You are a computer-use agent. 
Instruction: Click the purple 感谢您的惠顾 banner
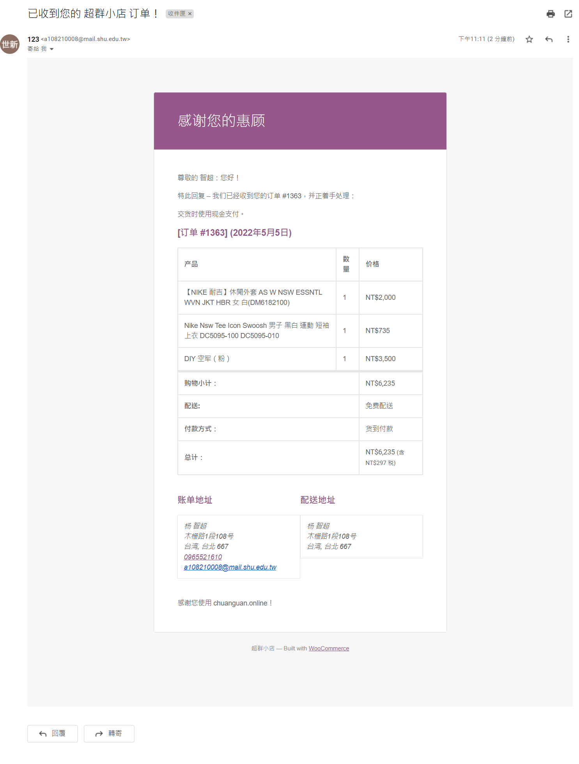coord(300,121)
